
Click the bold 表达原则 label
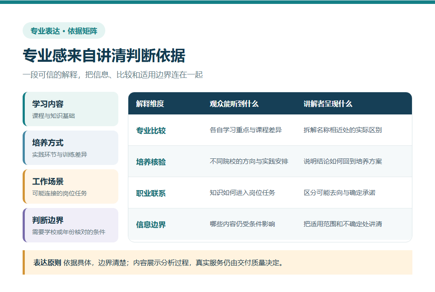click(47, 262)
